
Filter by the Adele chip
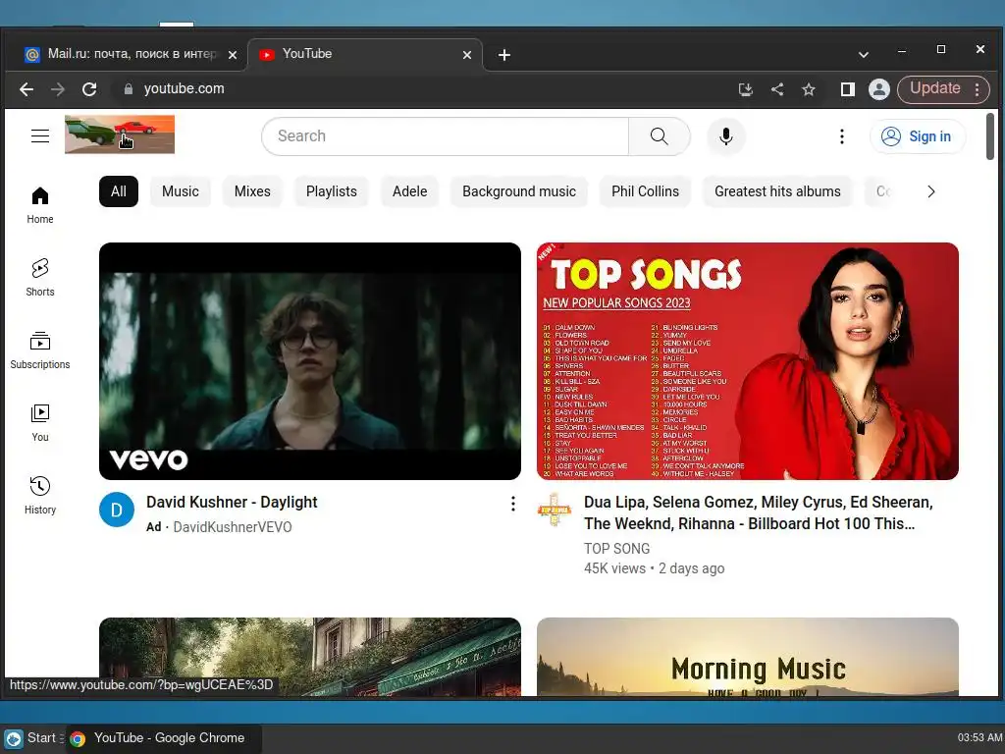[x=409, y=191]
